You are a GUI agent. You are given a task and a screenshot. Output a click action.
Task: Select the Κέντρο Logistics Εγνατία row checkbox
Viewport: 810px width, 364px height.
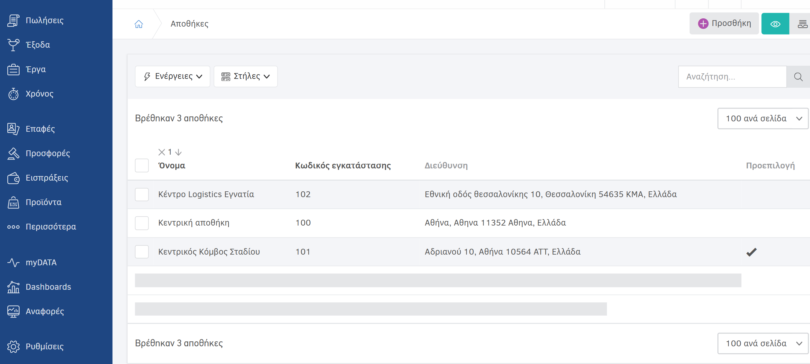click(142, 194)
